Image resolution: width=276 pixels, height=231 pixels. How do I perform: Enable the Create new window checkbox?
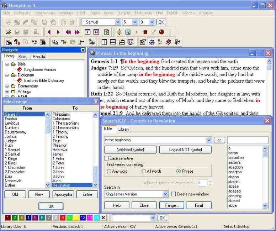(173, 194)
